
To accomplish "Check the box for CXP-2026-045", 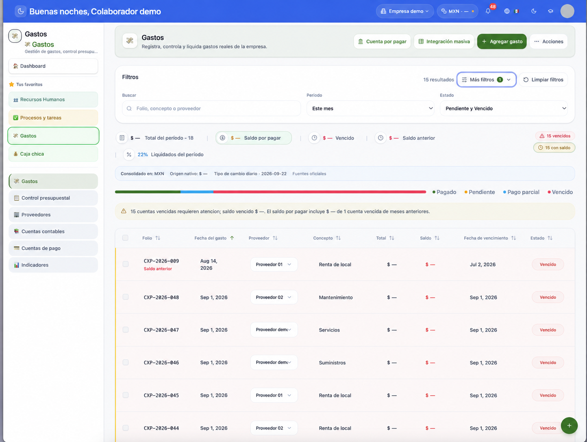I will pyautogui.click(x=126, y=395).
